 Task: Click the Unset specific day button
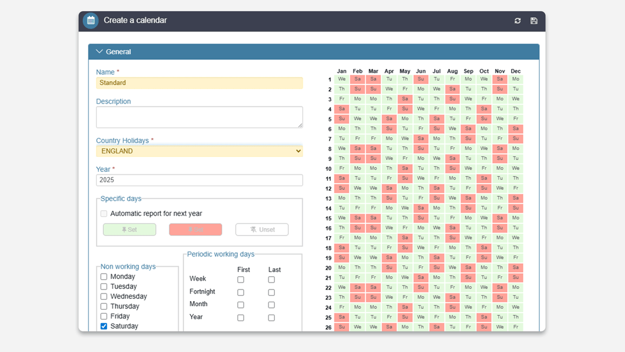click(x=262, y=230)
